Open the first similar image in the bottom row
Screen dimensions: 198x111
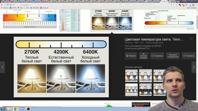(131, 89)
